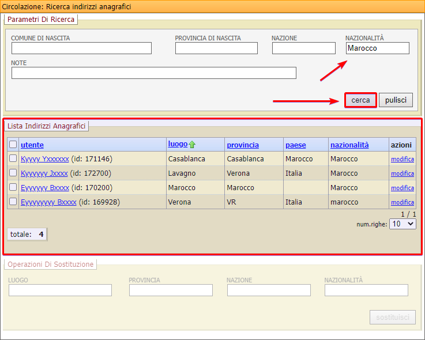Viewport: 425px width, 340px height.
Task: Click modifica for the Lavagno row
Action: [x=402, y=173]
